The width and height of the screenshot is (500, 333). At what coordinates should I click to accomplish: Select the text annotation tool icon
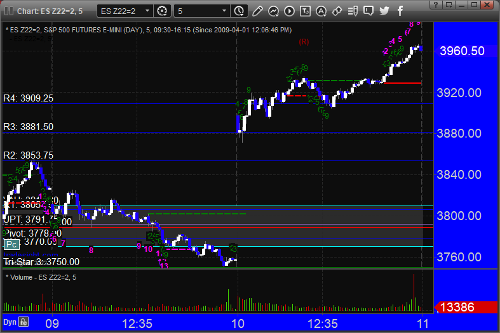click(305, 11)
